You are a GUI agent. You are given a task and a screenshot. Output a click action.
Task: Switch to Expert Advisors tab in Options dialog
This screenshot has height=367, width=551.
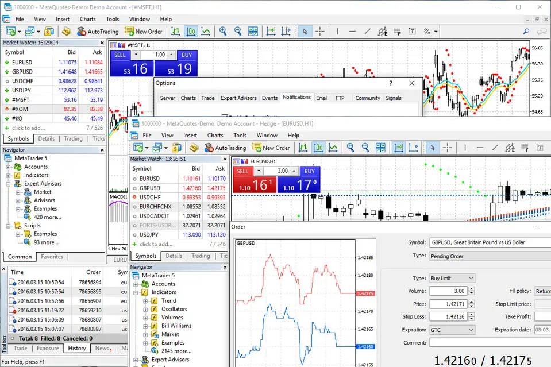click(x=238, y=98)
